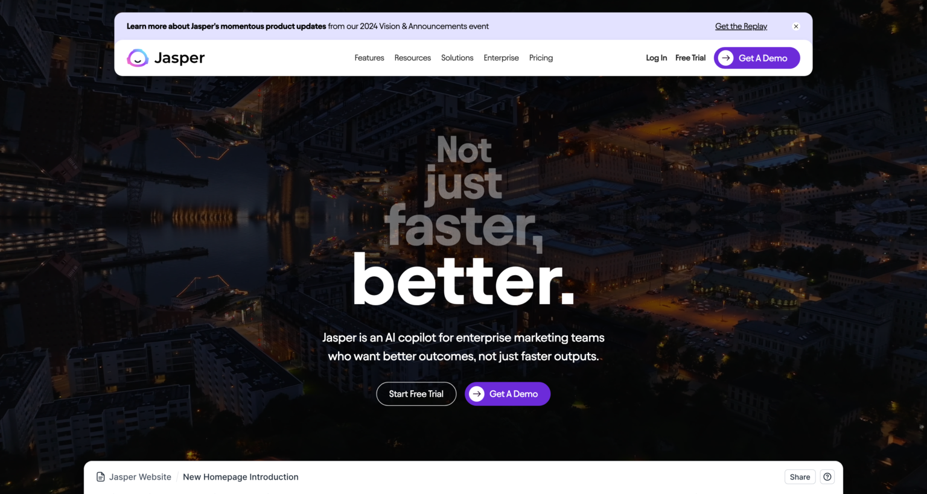Select Pricing in the navigation bar
927x494 pixels.
(541, 58)
